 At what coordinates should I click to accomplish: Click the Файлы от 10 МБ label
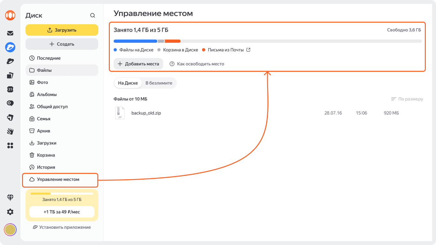point(131,99)
